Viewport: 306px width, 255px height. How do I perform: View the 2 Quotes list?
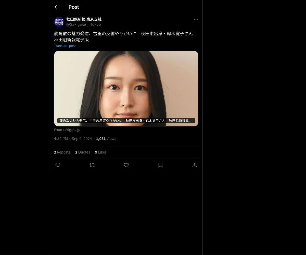pos(83,152)
